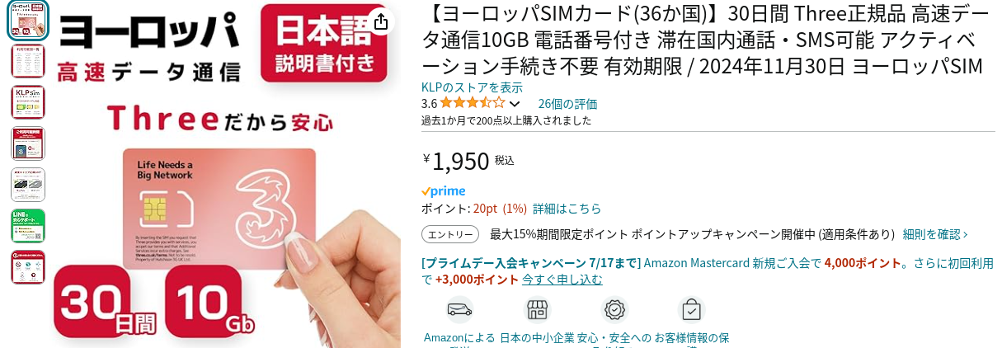Viewport: 1002px width, 348px height.
Task: Select the second thumbnail with usage table
Action: coord(28,62)
